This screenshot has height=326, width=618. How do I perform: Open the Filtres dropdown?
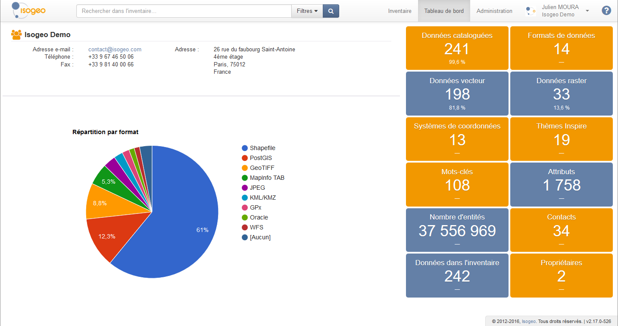307,11
